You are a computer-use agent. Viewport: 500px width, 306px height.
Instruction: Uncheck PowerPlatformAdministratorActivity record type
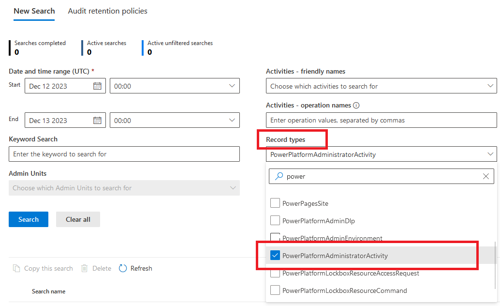275,255
